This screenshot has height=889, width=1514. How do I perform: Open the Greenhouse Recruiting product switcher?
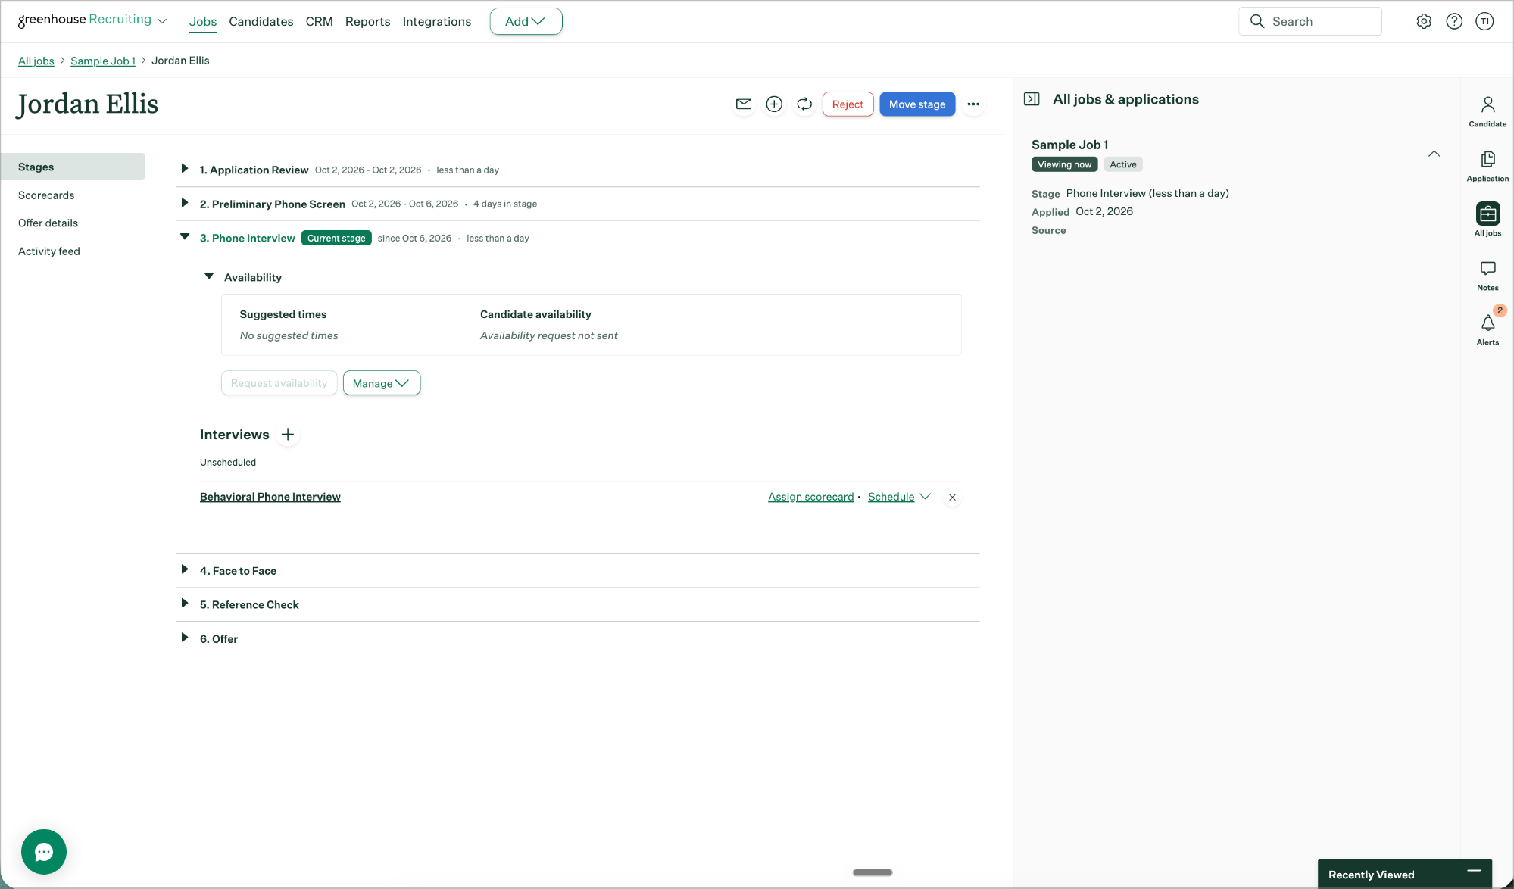(x=92, y=20)
